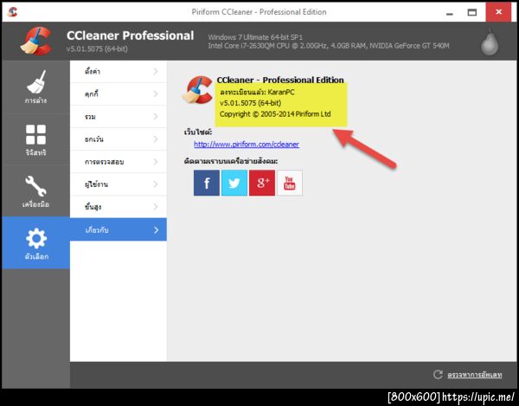Click the refresh icon beside check for updates
The image size is (519, 406).
pyautogui.click(x=438, y=375)
